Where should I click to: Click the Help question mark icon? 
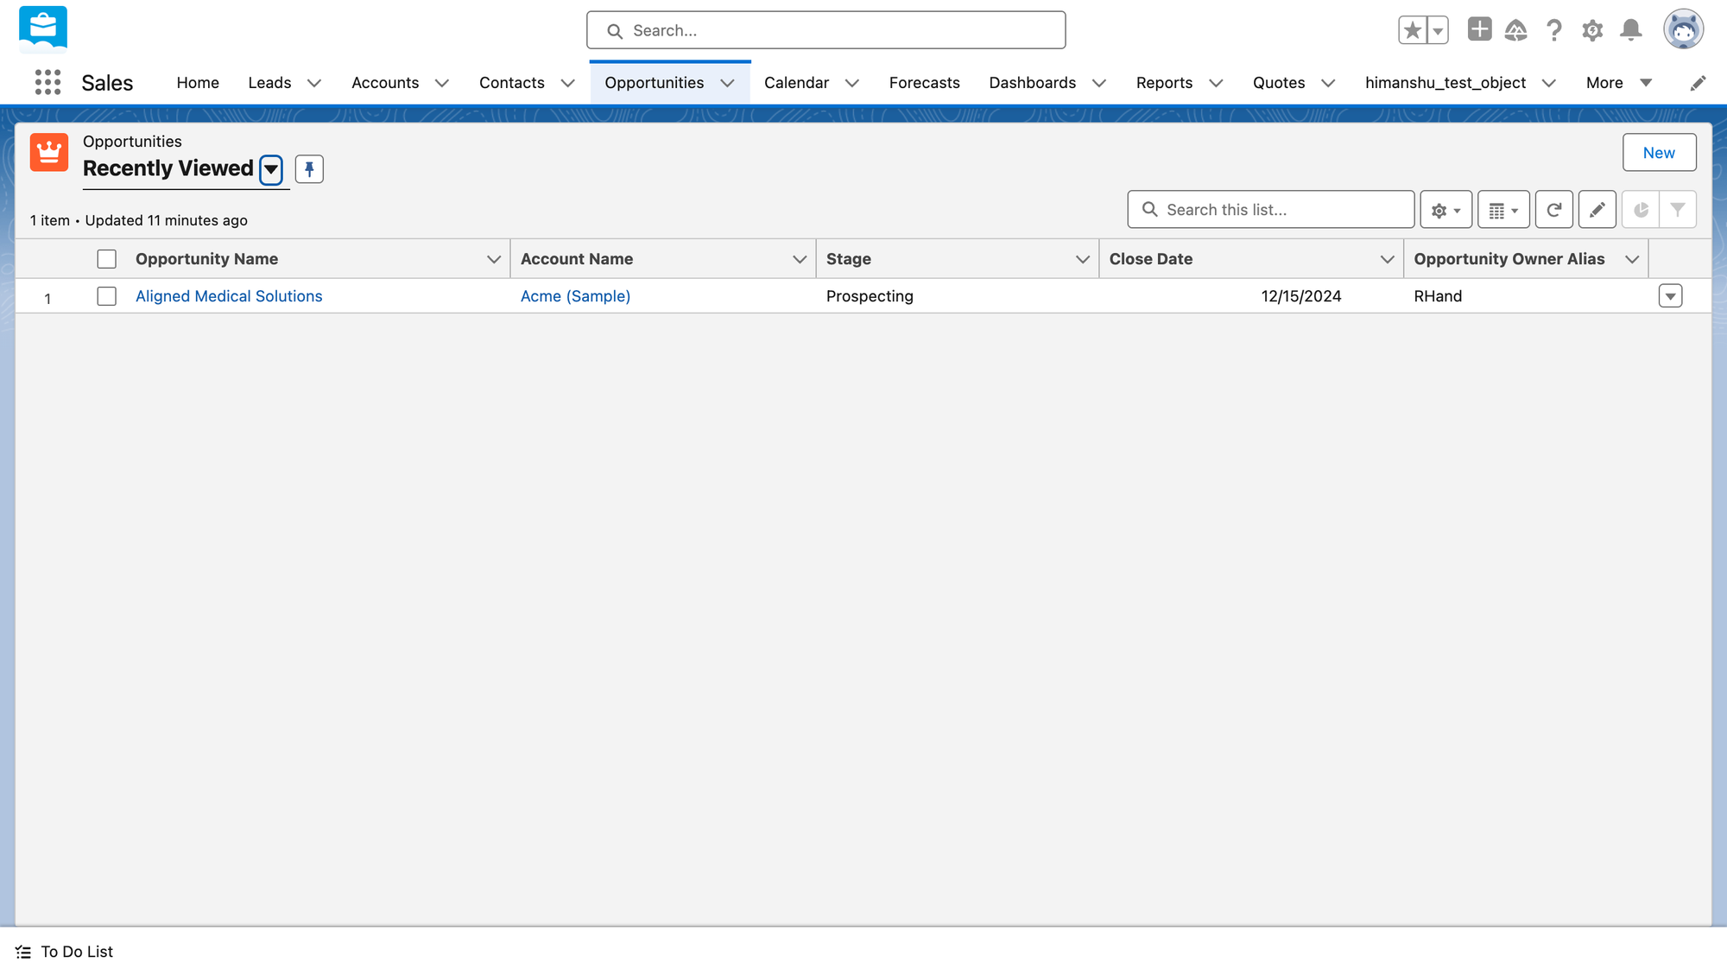point(1554,30)
